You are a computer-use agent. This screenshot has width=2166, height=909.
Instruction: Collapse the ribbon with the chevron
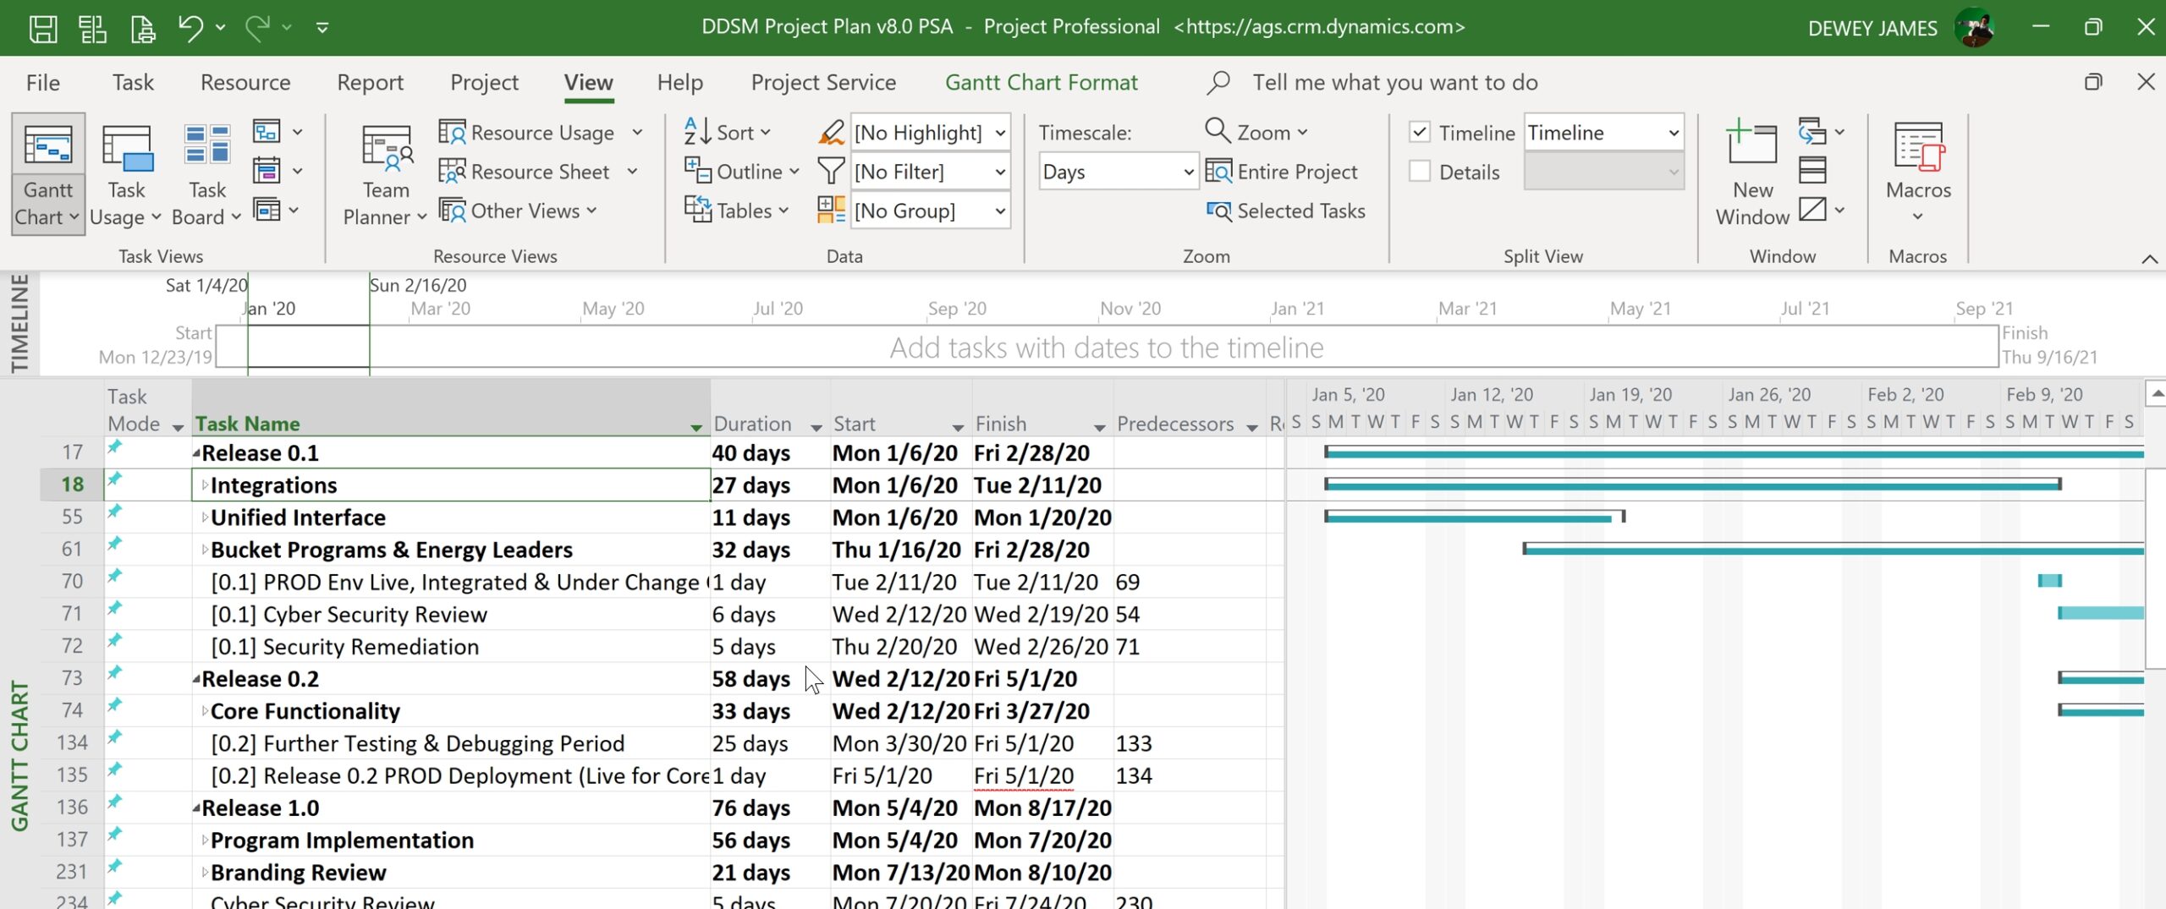click(2149, 259)
